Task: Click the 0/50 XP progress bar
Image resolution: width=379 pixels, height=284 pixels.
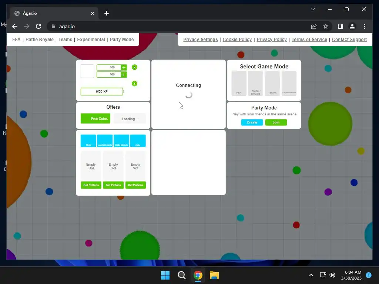Action: click(x=102, y=92)
